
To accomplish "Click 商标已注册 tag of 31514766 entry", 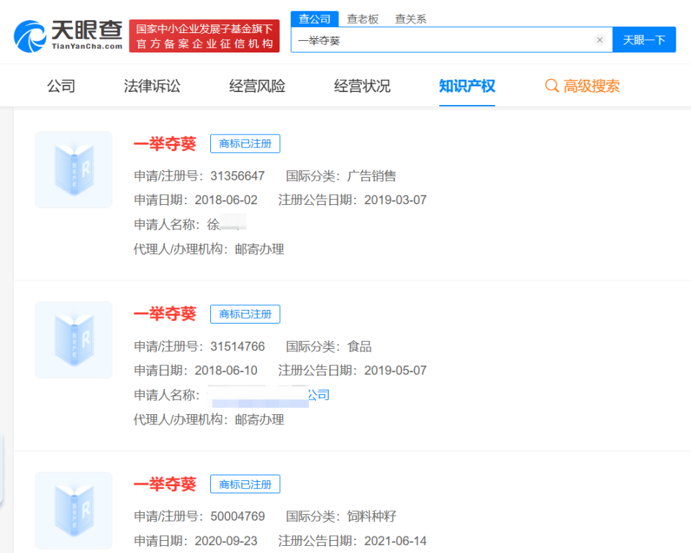I will [x=245, y=314].
